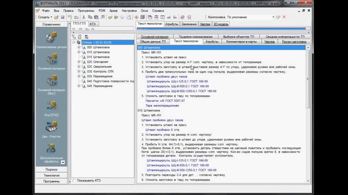
Task: Open the Создать dropdown
Action: click(x=45, y=17)
